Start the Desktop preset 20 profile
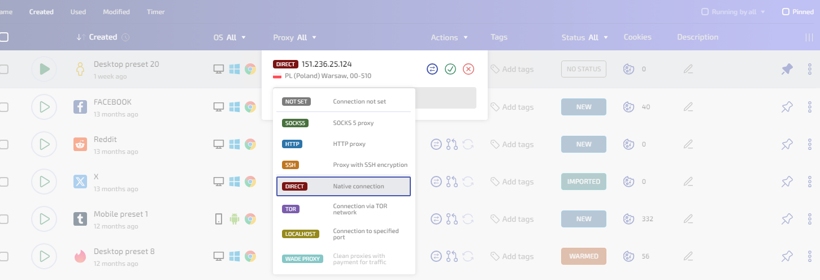Viewport: 820px width, 280px height. click(x=44, y=69)
